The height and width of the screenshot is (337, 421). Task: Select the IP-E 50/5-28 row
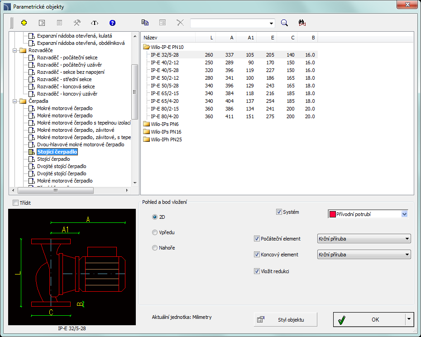pyautogui.click(x=230, y=86)
